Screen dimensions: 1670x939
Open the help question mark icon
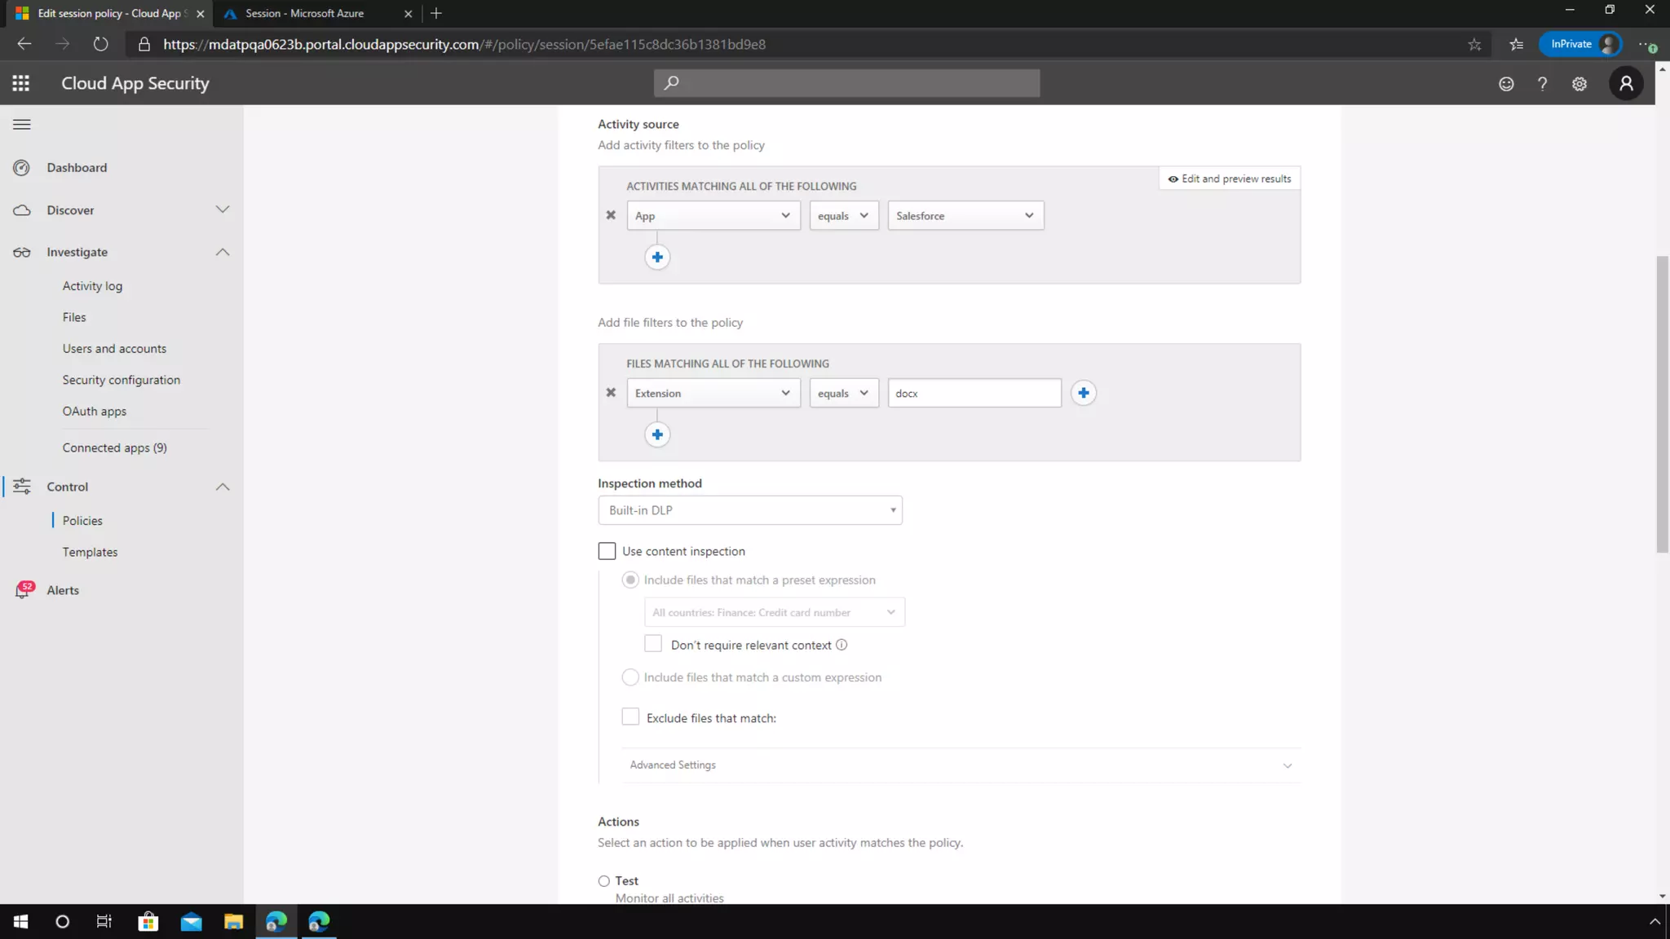(1542, 84)
